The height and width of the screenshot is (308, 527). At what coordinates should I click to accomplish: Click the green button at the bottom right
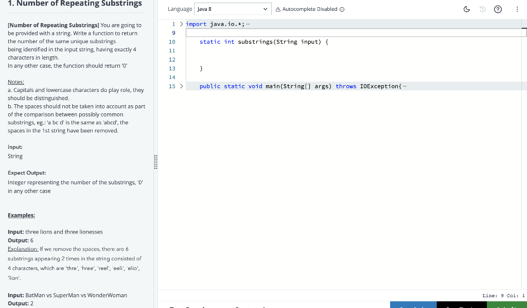pyautogui.click(x=507, y=304)
